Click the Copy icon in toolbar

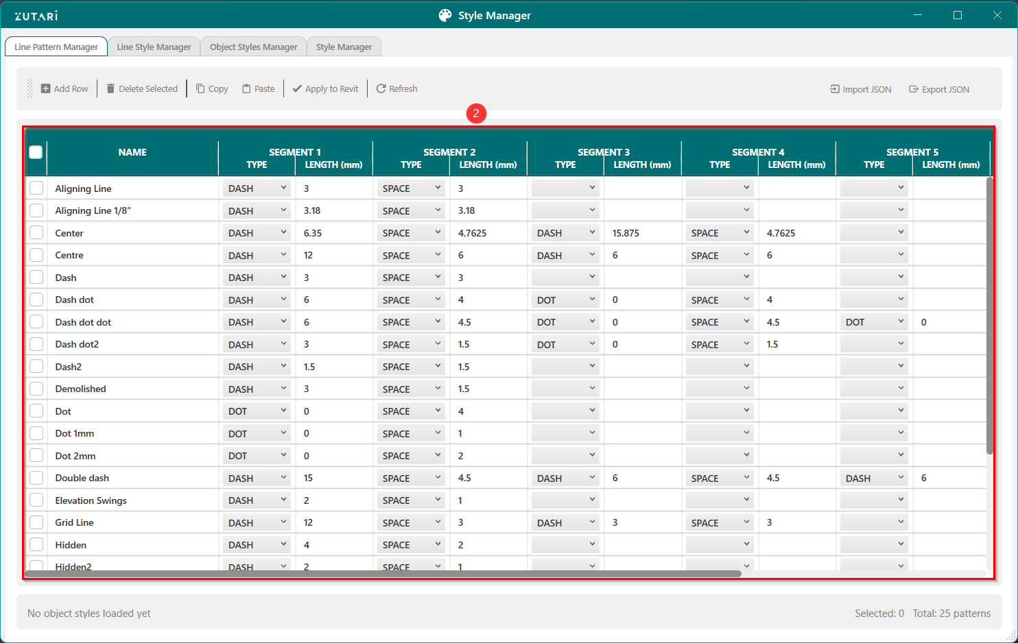click(200, 88)
